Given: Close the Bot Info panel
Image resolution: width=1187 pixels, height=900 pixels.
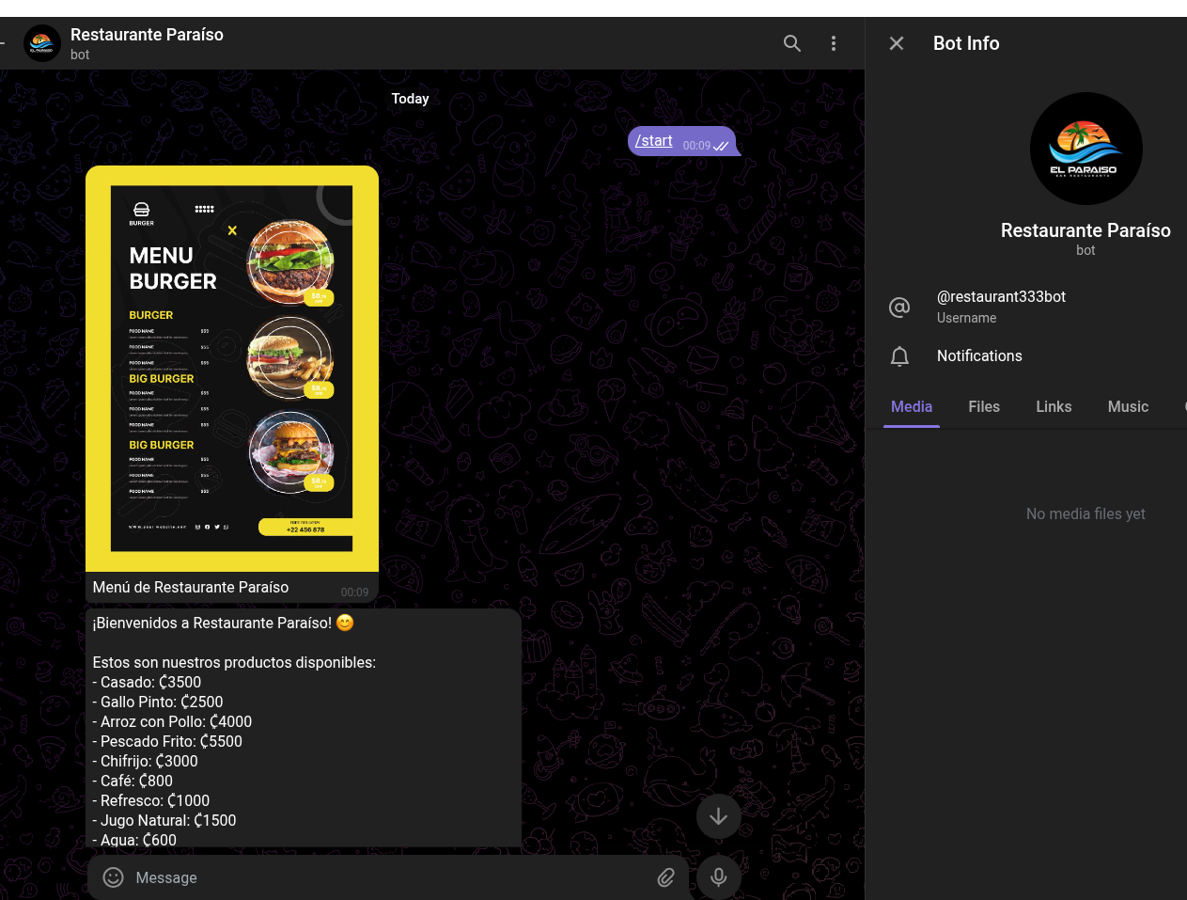Looking at the screenshot, I should (x=896, y=43).
